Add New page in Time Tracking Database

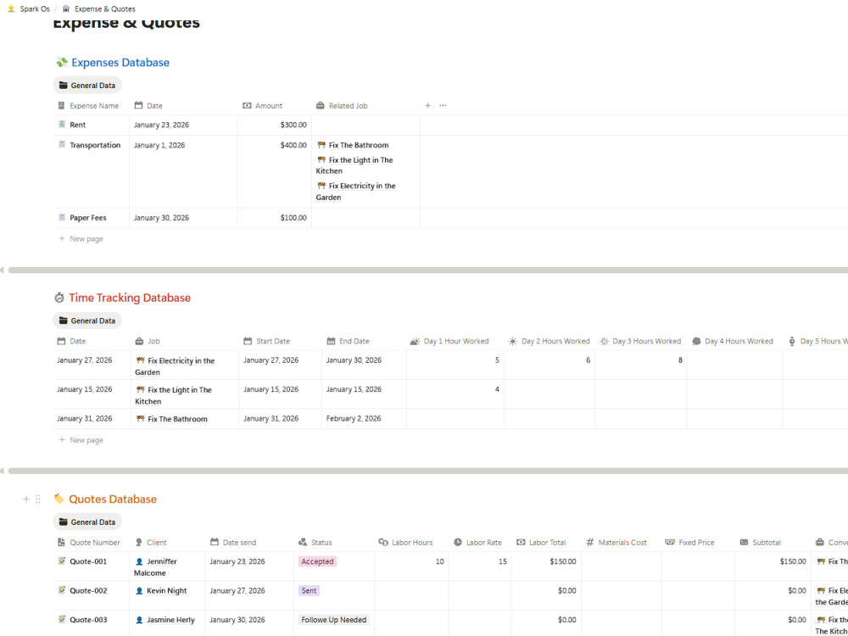(81, 440)
